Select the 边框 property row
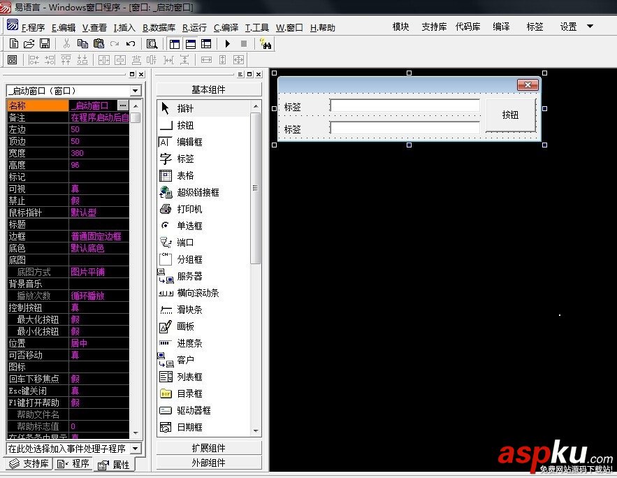Viewport: 617px width, 478px height. coord(68,236)
